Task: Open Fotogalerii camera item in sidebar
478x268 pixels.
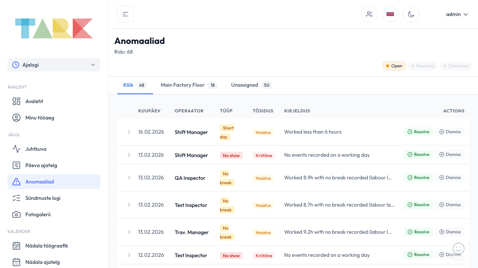Action: click(38, 214)
